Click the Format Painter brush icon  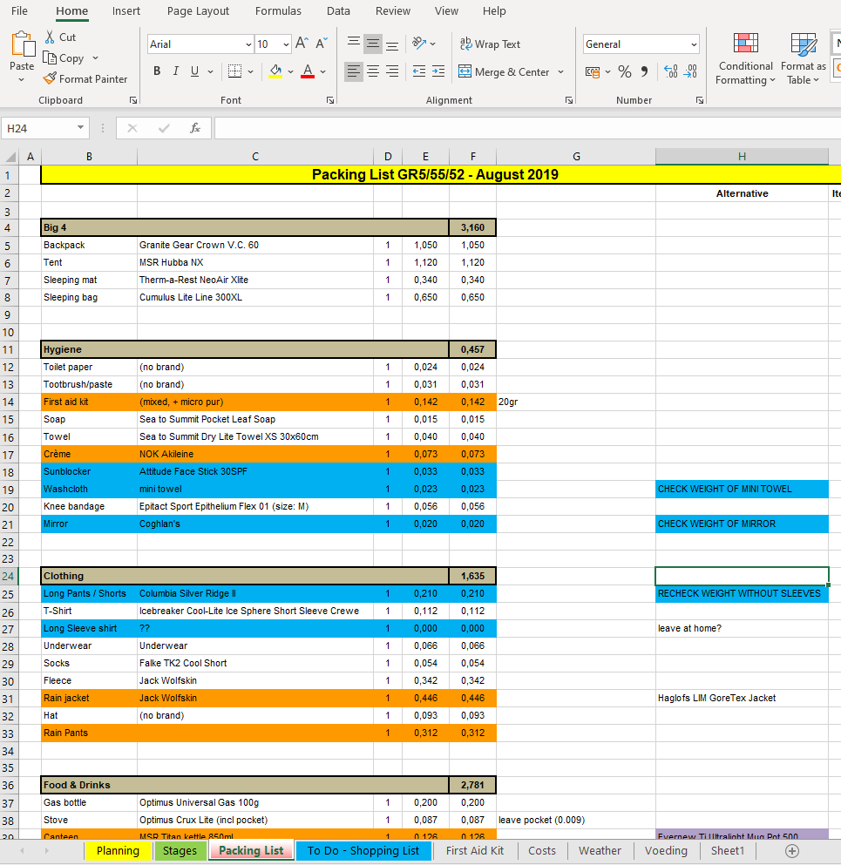[50, 79]
